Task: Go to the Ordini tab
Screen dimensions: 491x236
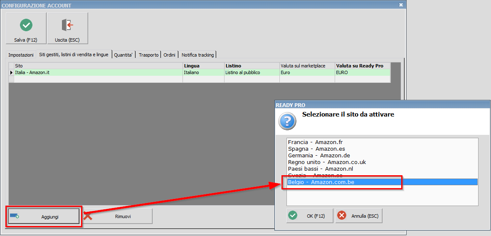Action: coord(170,55)
